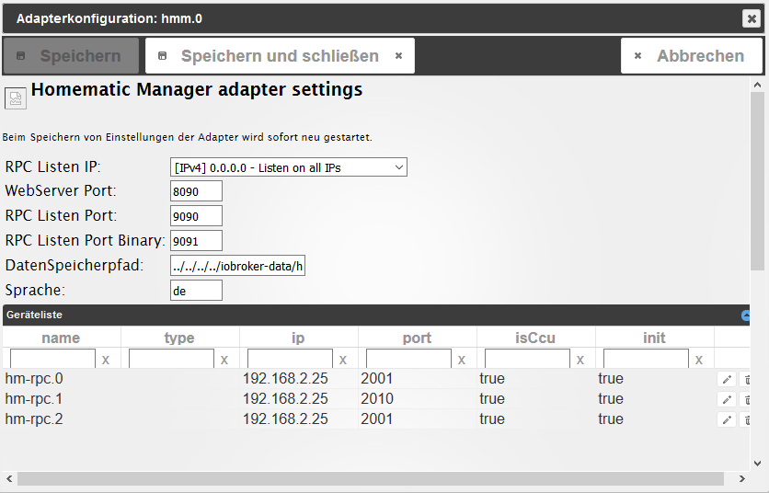Click the vertical scrollbar down arrow

(x=757, y=463)
